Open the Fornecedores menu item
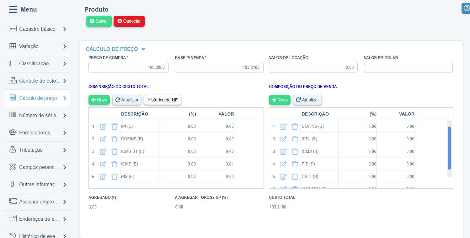470x238 pixels. point(35,133)
